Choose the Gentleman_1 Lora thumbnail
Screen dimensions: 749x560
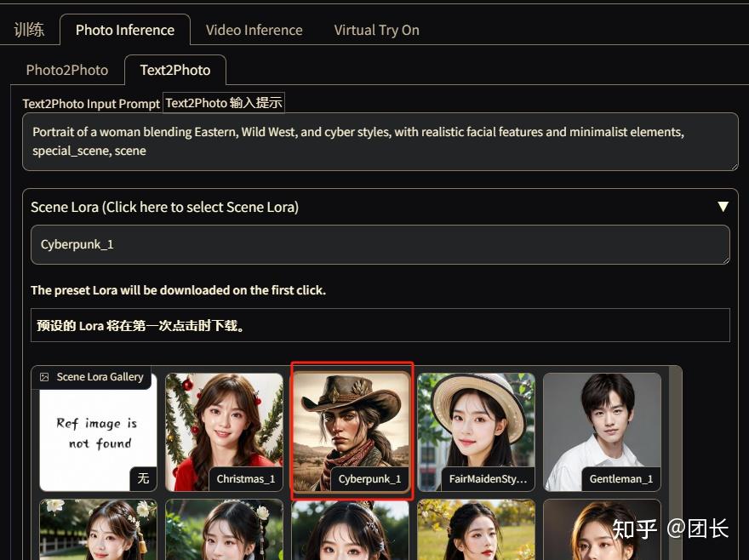(603, 432)
